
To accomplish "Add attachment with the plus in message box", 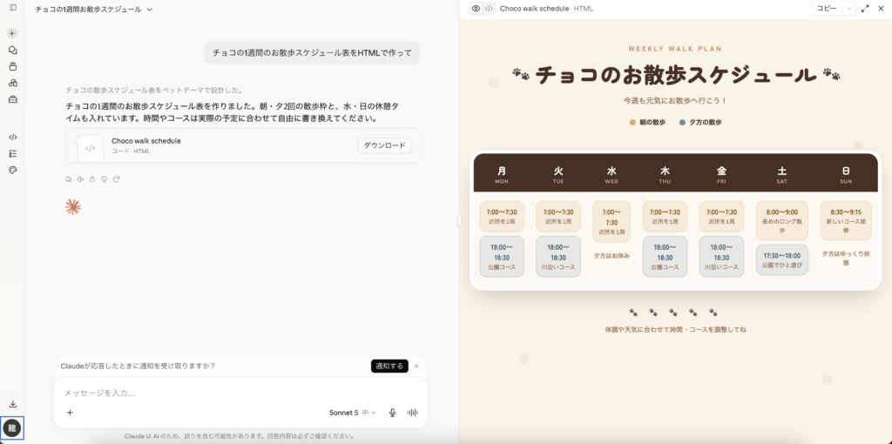I will (x=70, y=413).
